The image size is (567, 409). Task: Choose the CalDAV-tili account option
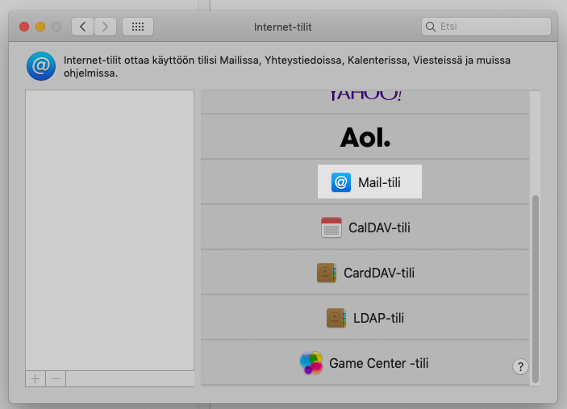[x=365, y=227]
